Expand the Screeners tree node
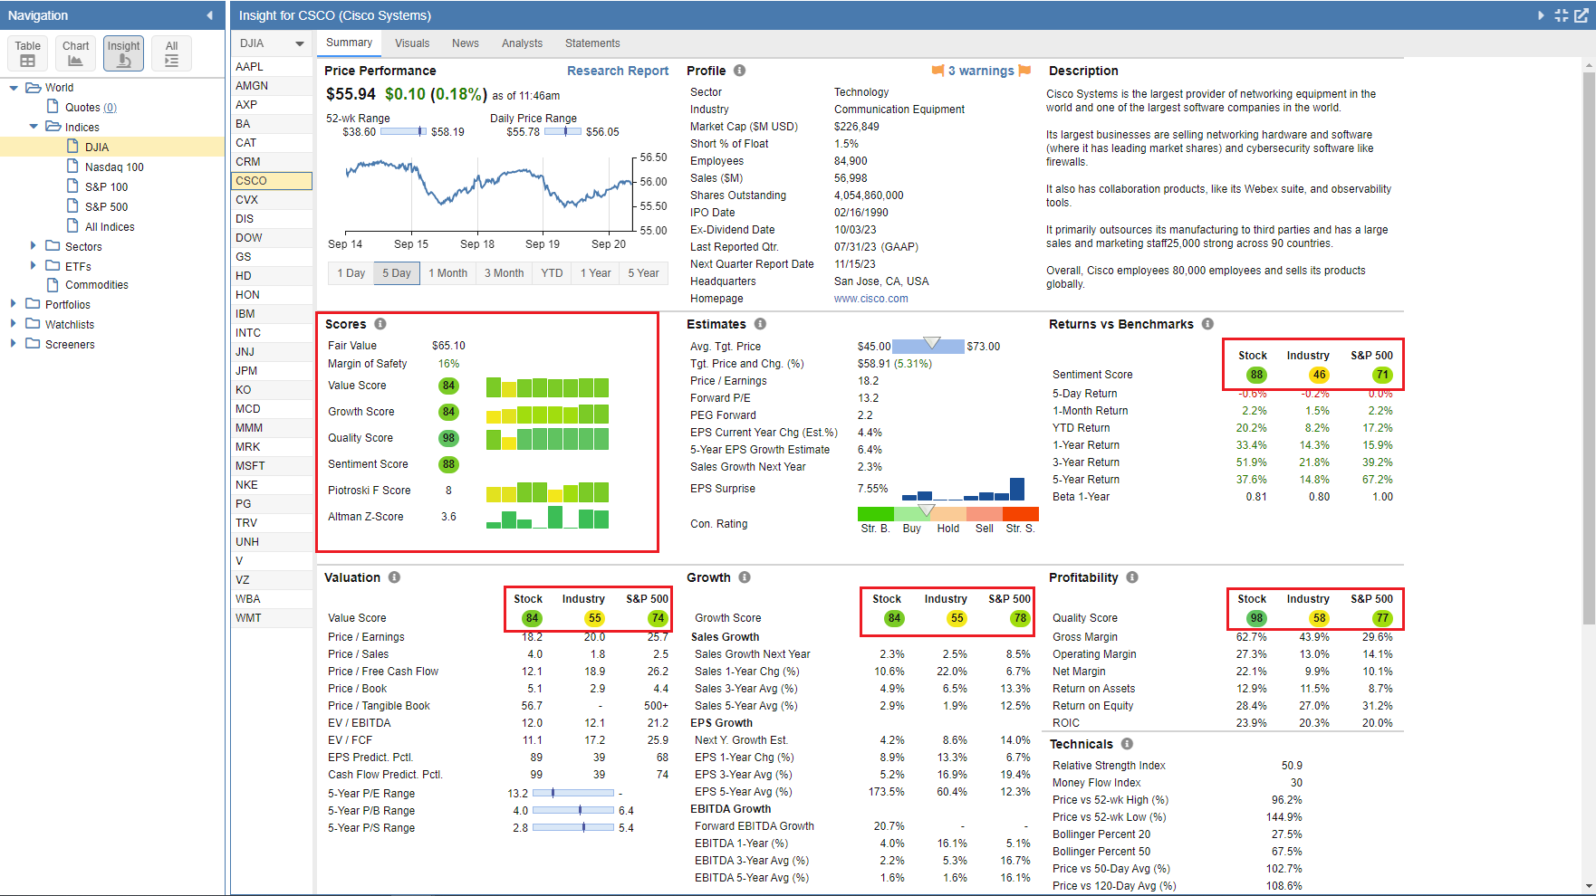The width and height of the screenshot is (1596, 896). (x=14, y=343)
